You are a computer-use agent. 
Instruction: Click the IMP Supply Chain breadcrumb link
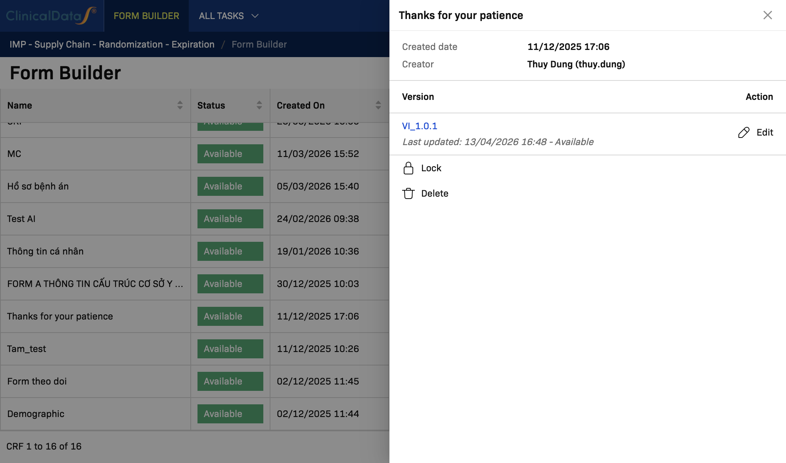click(112, 44)
